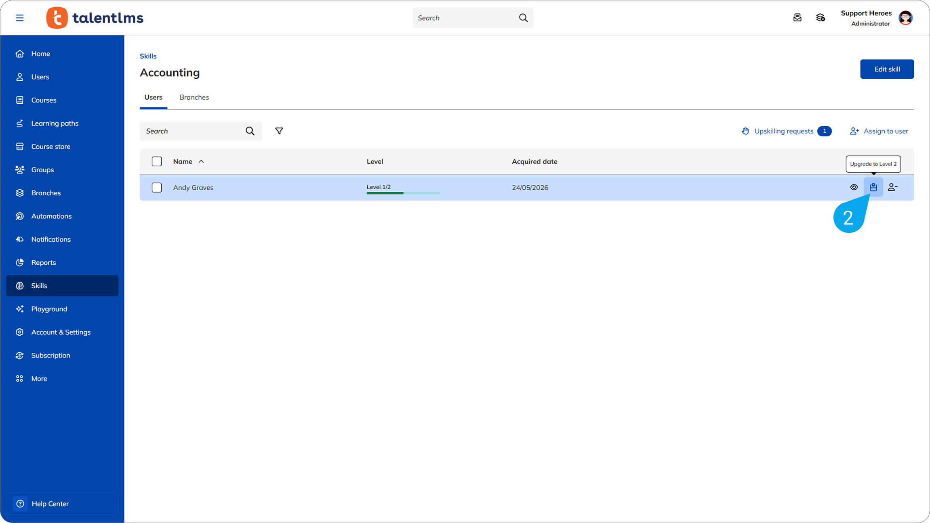Viewport: 930px width, 523px height.
Task: Click Support Heroes account name
Action: [x=866, y=13]
